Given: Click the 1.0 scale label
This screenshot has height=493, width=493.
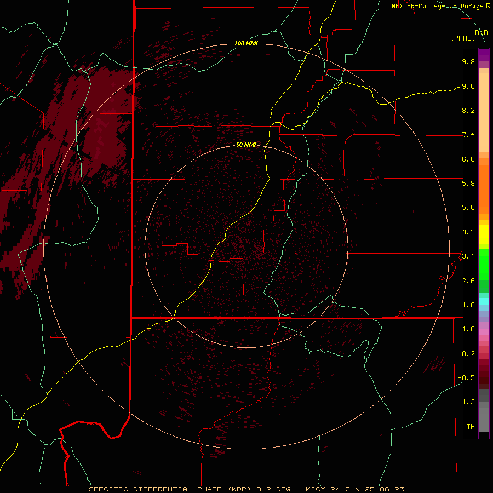Looking at the screenshot, I should point(468,329).
